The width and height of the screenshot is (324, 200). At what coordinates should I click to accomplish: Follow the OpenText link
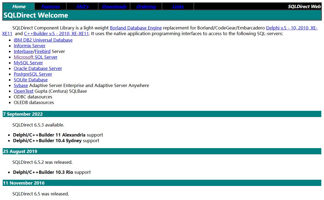[23, 91]
